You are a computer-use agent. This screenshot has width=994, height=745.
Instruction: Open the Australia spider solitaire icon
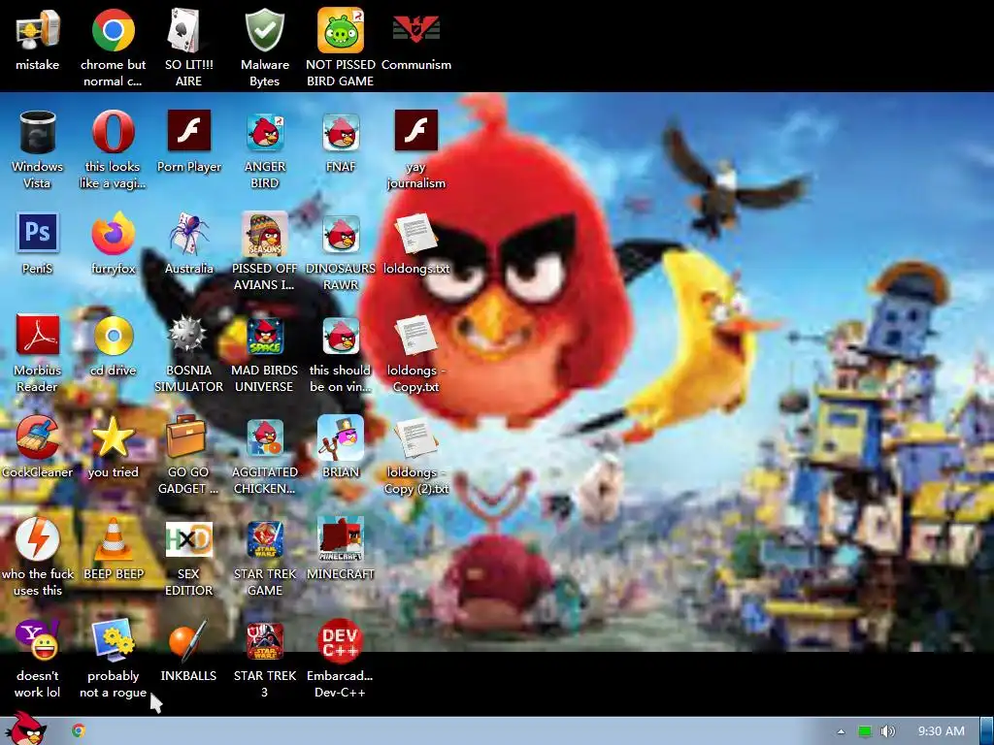[x=188, y=233]
